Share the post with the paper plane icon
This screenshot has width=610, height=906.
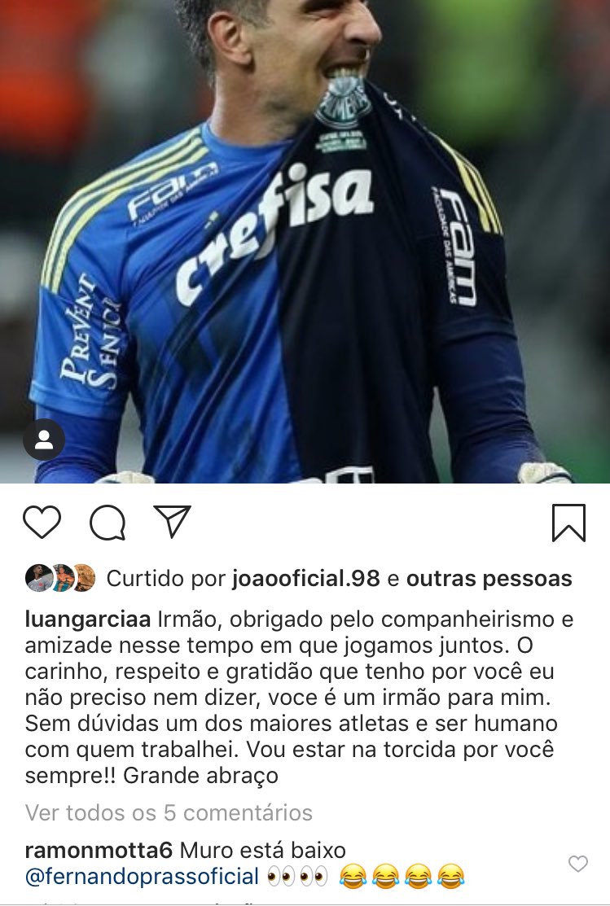[173, 521]
